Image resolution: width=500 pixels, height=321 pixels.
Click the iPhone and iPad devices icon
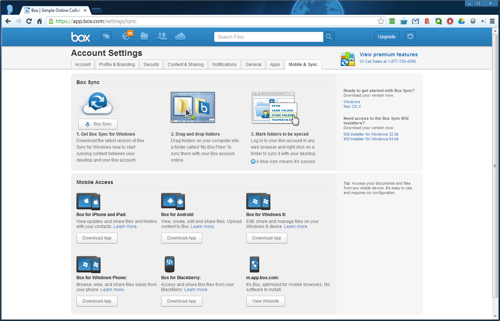click(x=88, y=202)
